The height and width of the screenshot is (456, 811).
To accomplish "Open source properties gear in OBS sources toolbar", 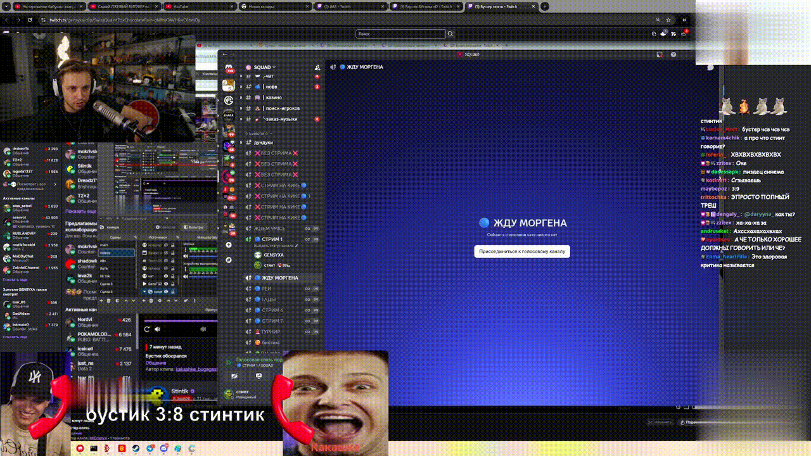I will pyautogui.click(x=160, y=301).
